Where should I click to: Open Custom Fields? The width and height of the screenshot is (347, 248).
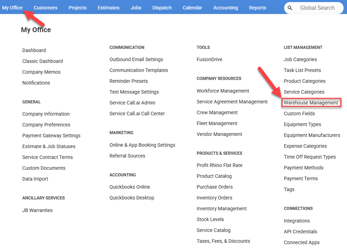[300, 114]
